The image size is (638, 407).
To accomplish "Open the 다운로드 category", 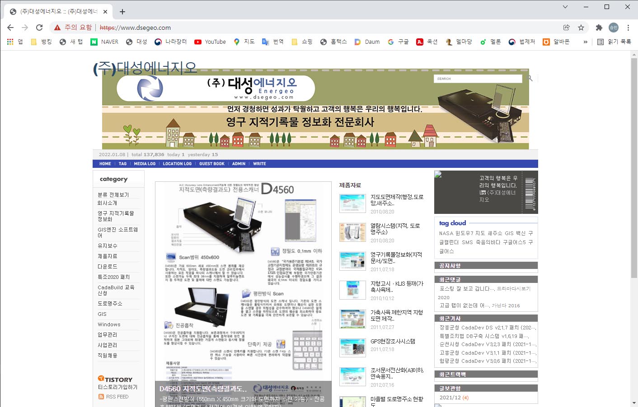I will click(x=107, y=267).
